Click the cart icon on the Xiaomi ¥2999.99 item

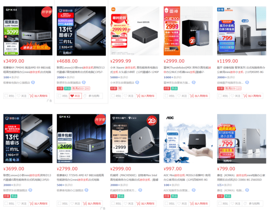click(138, 96)
